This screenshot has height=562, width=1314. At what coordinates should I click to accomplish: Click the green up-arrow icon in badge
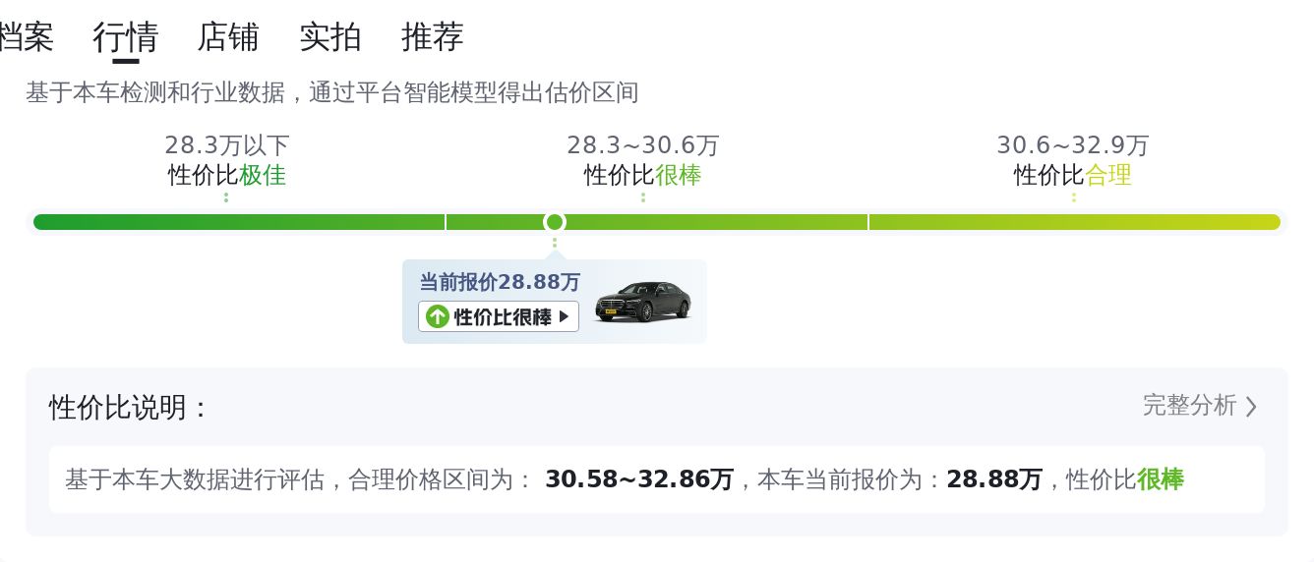[438, 316]
